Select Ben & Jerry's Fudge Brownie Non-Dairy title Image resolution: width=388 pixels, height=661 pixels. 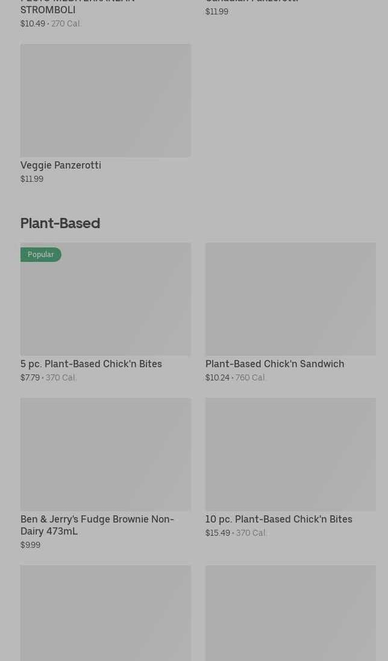97,524
